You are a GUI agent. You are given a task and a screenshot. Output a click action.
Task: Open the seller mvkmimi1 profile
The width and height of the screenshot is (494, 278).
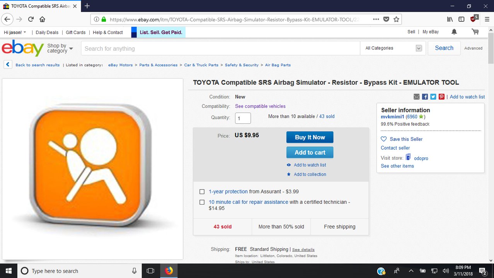392,116
